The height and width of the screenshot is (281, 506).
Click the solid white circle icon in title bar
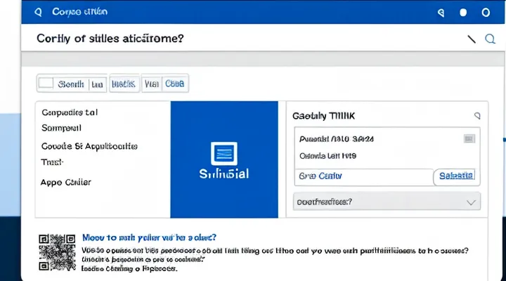(x=463, y=13)
